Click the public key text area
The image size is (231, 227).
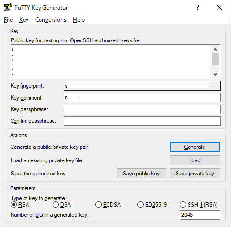click(x=111, y=62)
